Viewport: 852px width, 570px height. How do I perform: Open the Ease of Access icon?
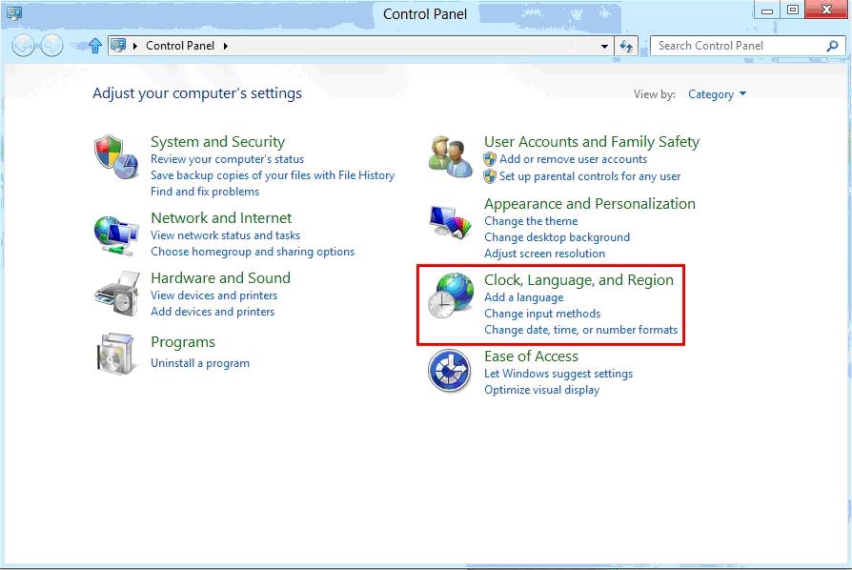point(450,371)
